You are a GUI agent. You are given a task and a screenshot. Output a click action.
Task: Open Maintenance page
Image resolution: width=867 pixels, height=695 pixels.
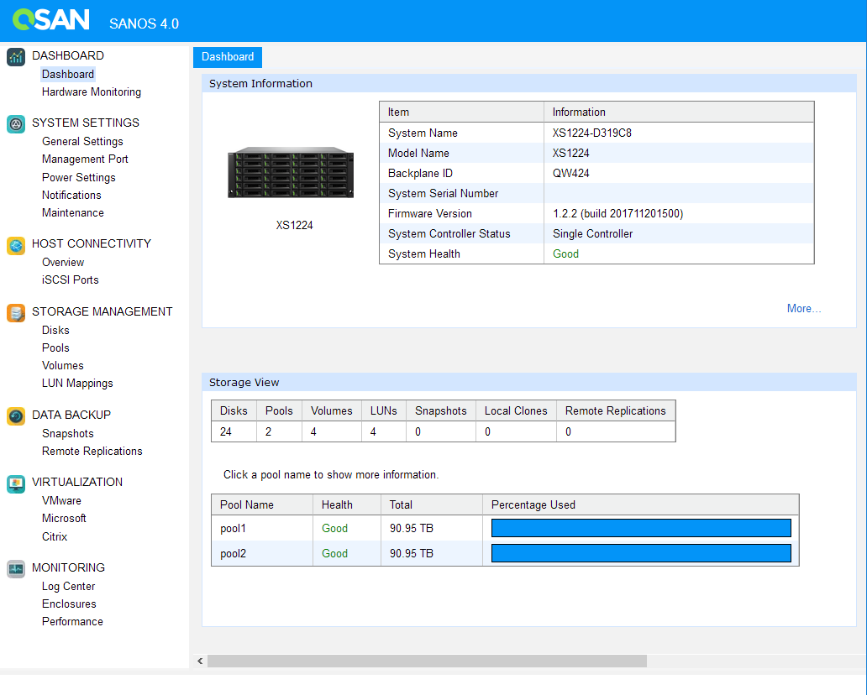click(x=72, y=212)
